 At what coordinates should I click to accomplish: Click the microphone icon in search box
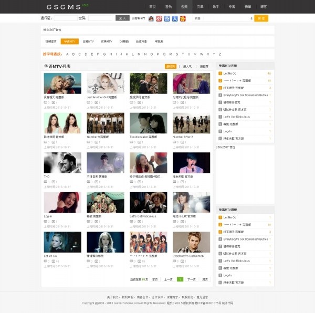(251, 18)
